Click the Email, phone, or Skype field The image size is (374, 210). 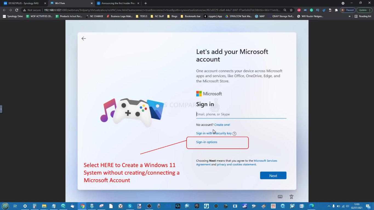(x=241, y=114)
